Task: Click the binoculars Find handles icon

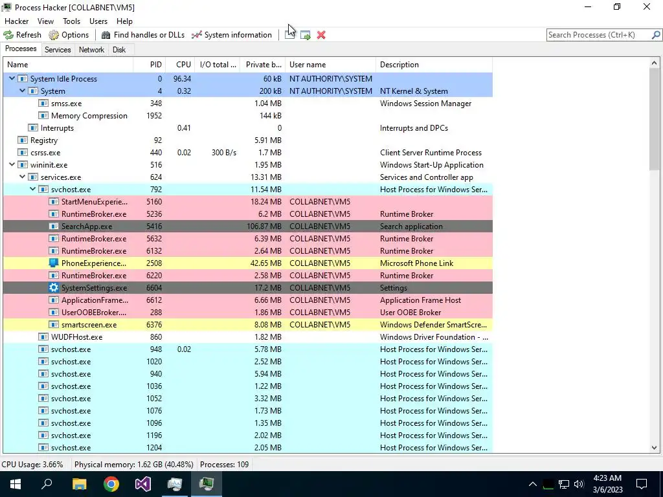Action: click(x=106, y=35)
